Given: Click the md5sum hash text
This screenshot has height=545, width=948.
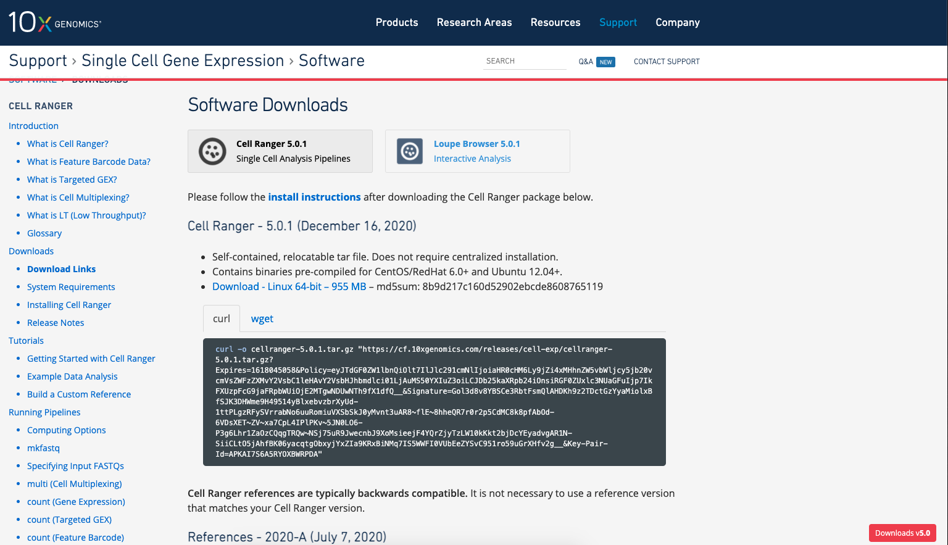Looking at the screenshot, I should pyautogui.click(x=513, y=286).
